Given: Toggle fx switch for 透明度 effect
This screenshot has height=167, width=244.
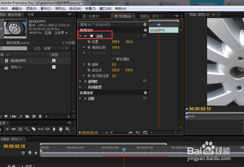Looking at the screenshot, I should point(85,81).
